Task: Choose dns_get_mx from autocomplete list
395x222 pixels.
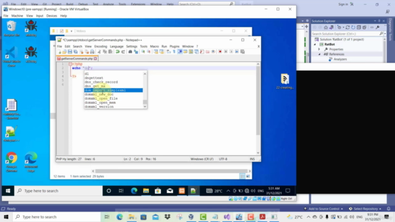Action: click(x=114, y=86)
